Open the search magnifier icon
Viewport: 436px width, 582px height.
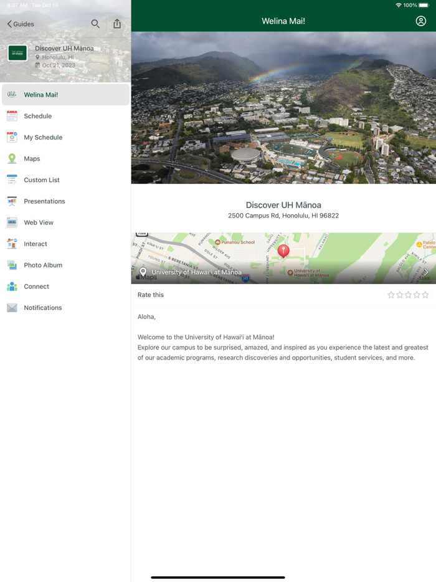pos(95,24)
